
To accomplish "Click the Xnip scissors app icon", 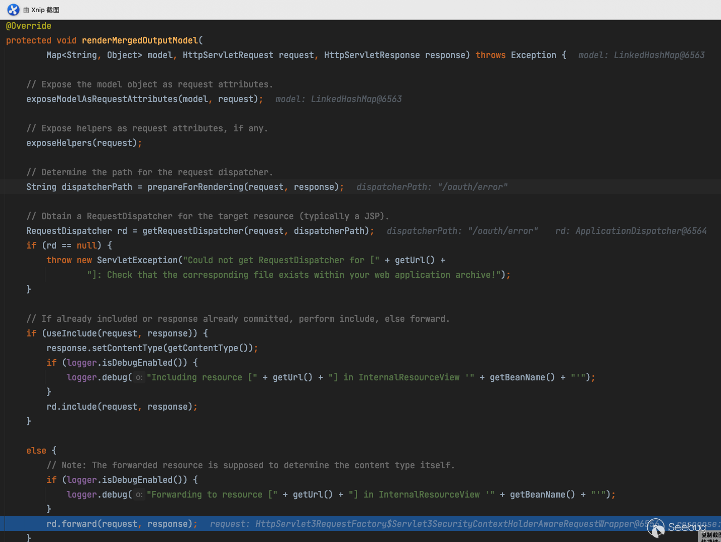I will tap(13, 10).
